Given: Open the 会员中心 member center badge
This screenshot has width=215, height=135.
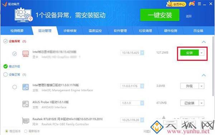Looking at the screenshot, I should tap(176, 4).
